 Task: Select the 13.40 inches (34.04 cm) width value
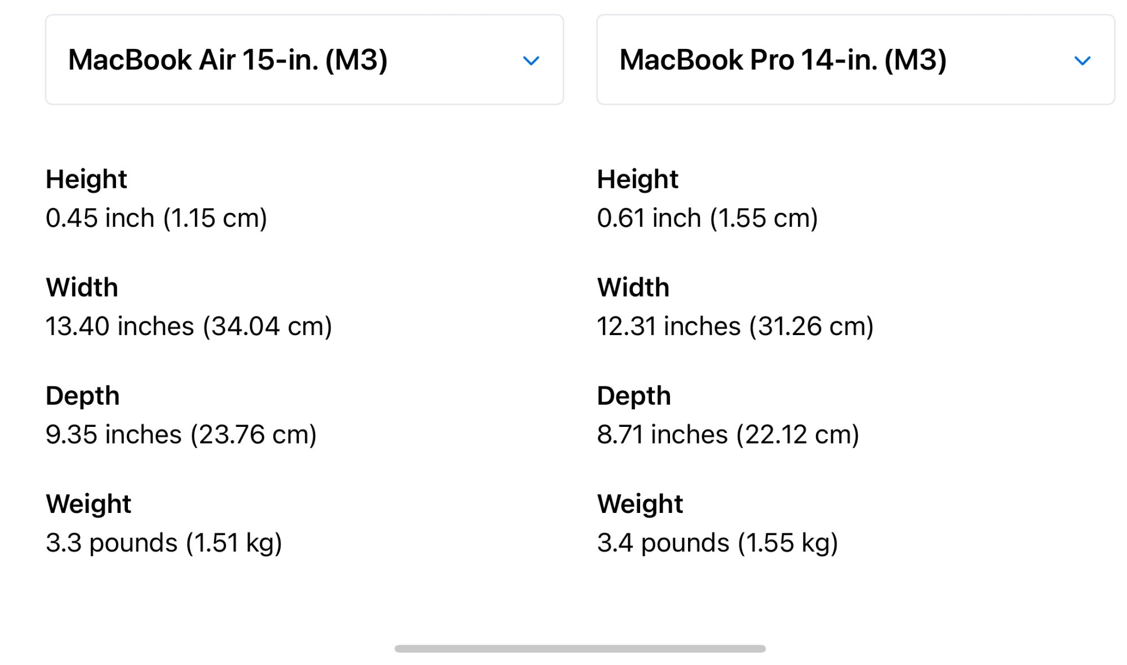point(189,327)
